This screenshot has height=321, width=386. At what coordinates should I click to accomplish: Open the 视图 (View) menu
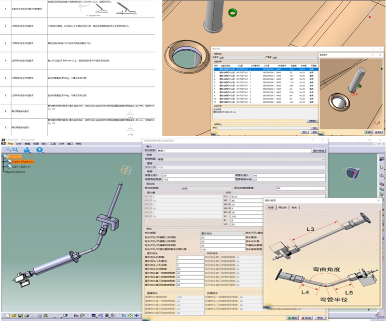coord(36,144)
